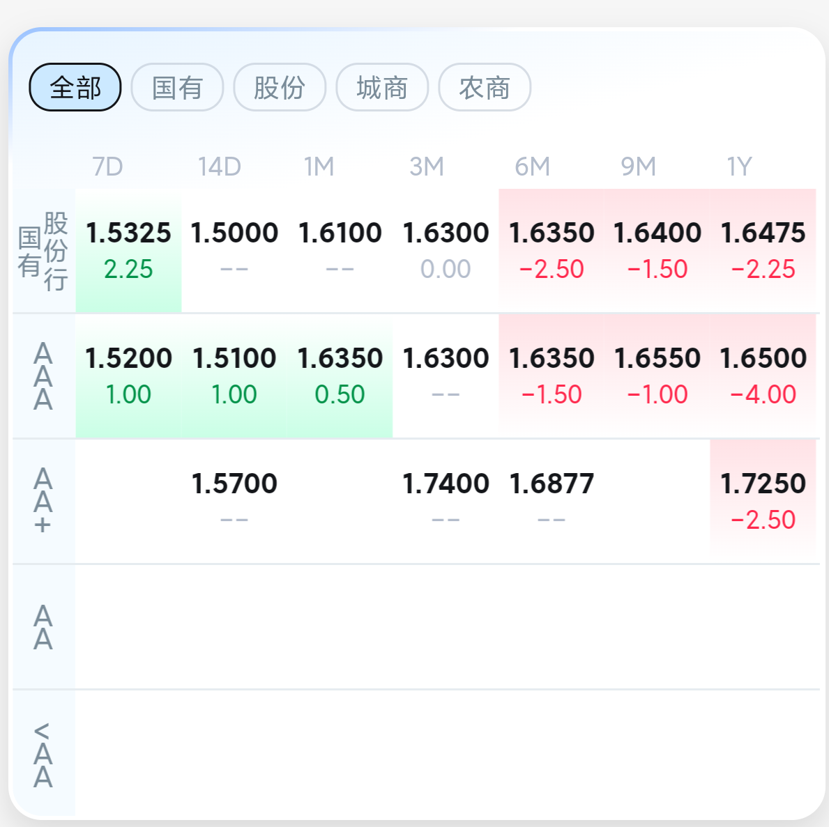The height and width of the screenshot is (827, 829).
Task: Click the 1Y tenor column header
Action: click(x=739, y=167)
